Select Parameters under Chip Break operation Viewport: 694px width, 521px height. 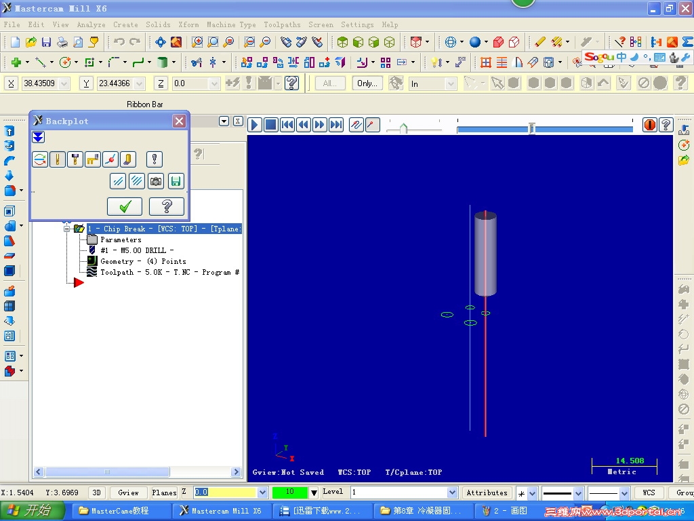(x=121, y=239)
